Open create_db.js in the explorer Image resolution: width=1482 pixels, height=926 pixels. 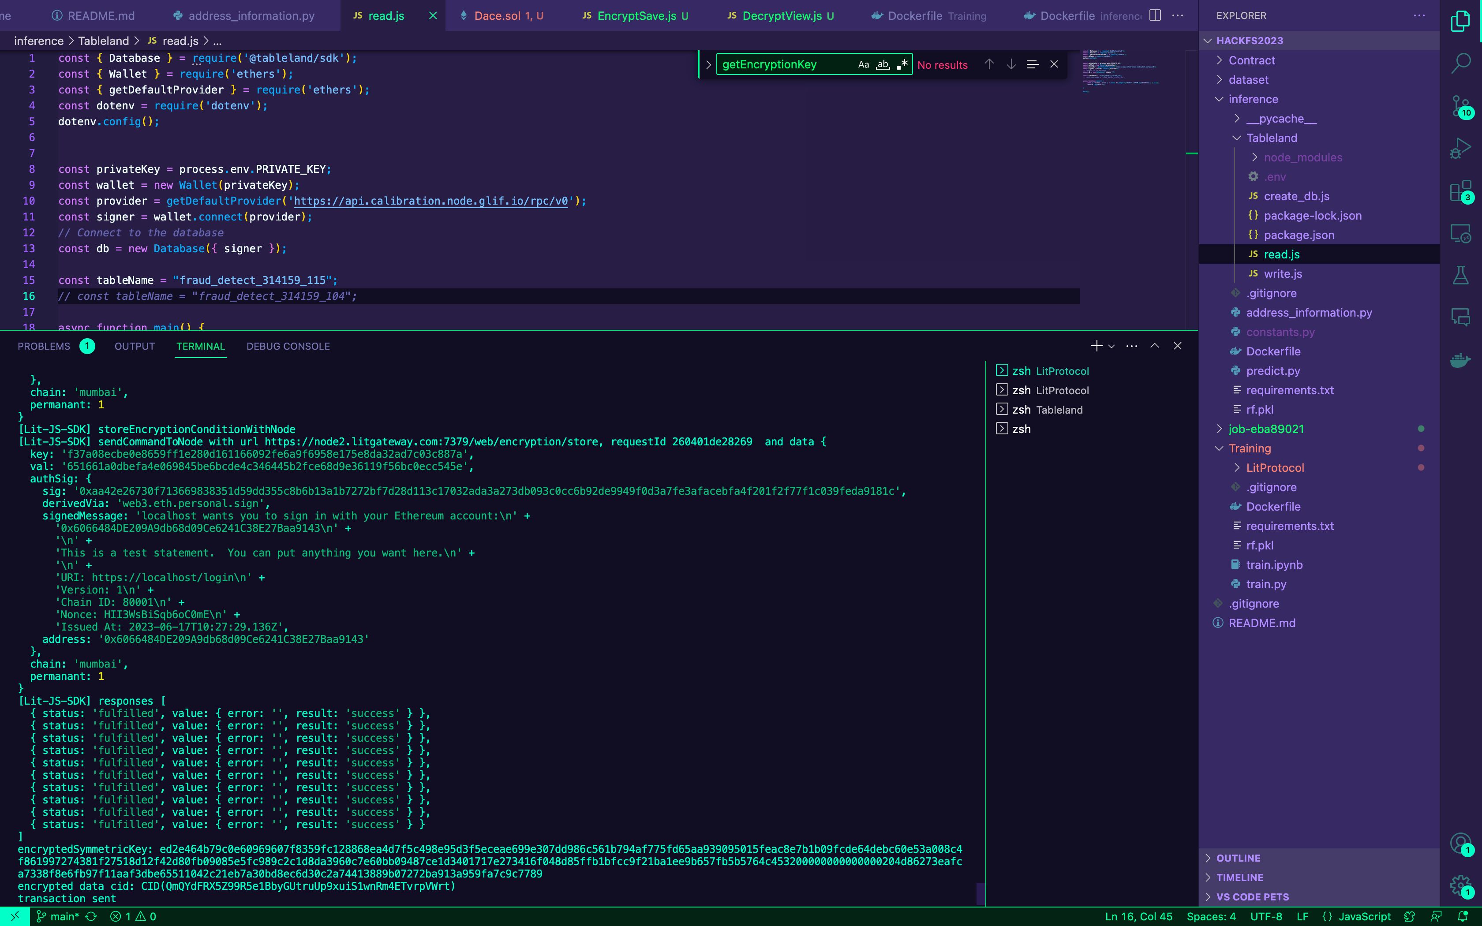1296,196
